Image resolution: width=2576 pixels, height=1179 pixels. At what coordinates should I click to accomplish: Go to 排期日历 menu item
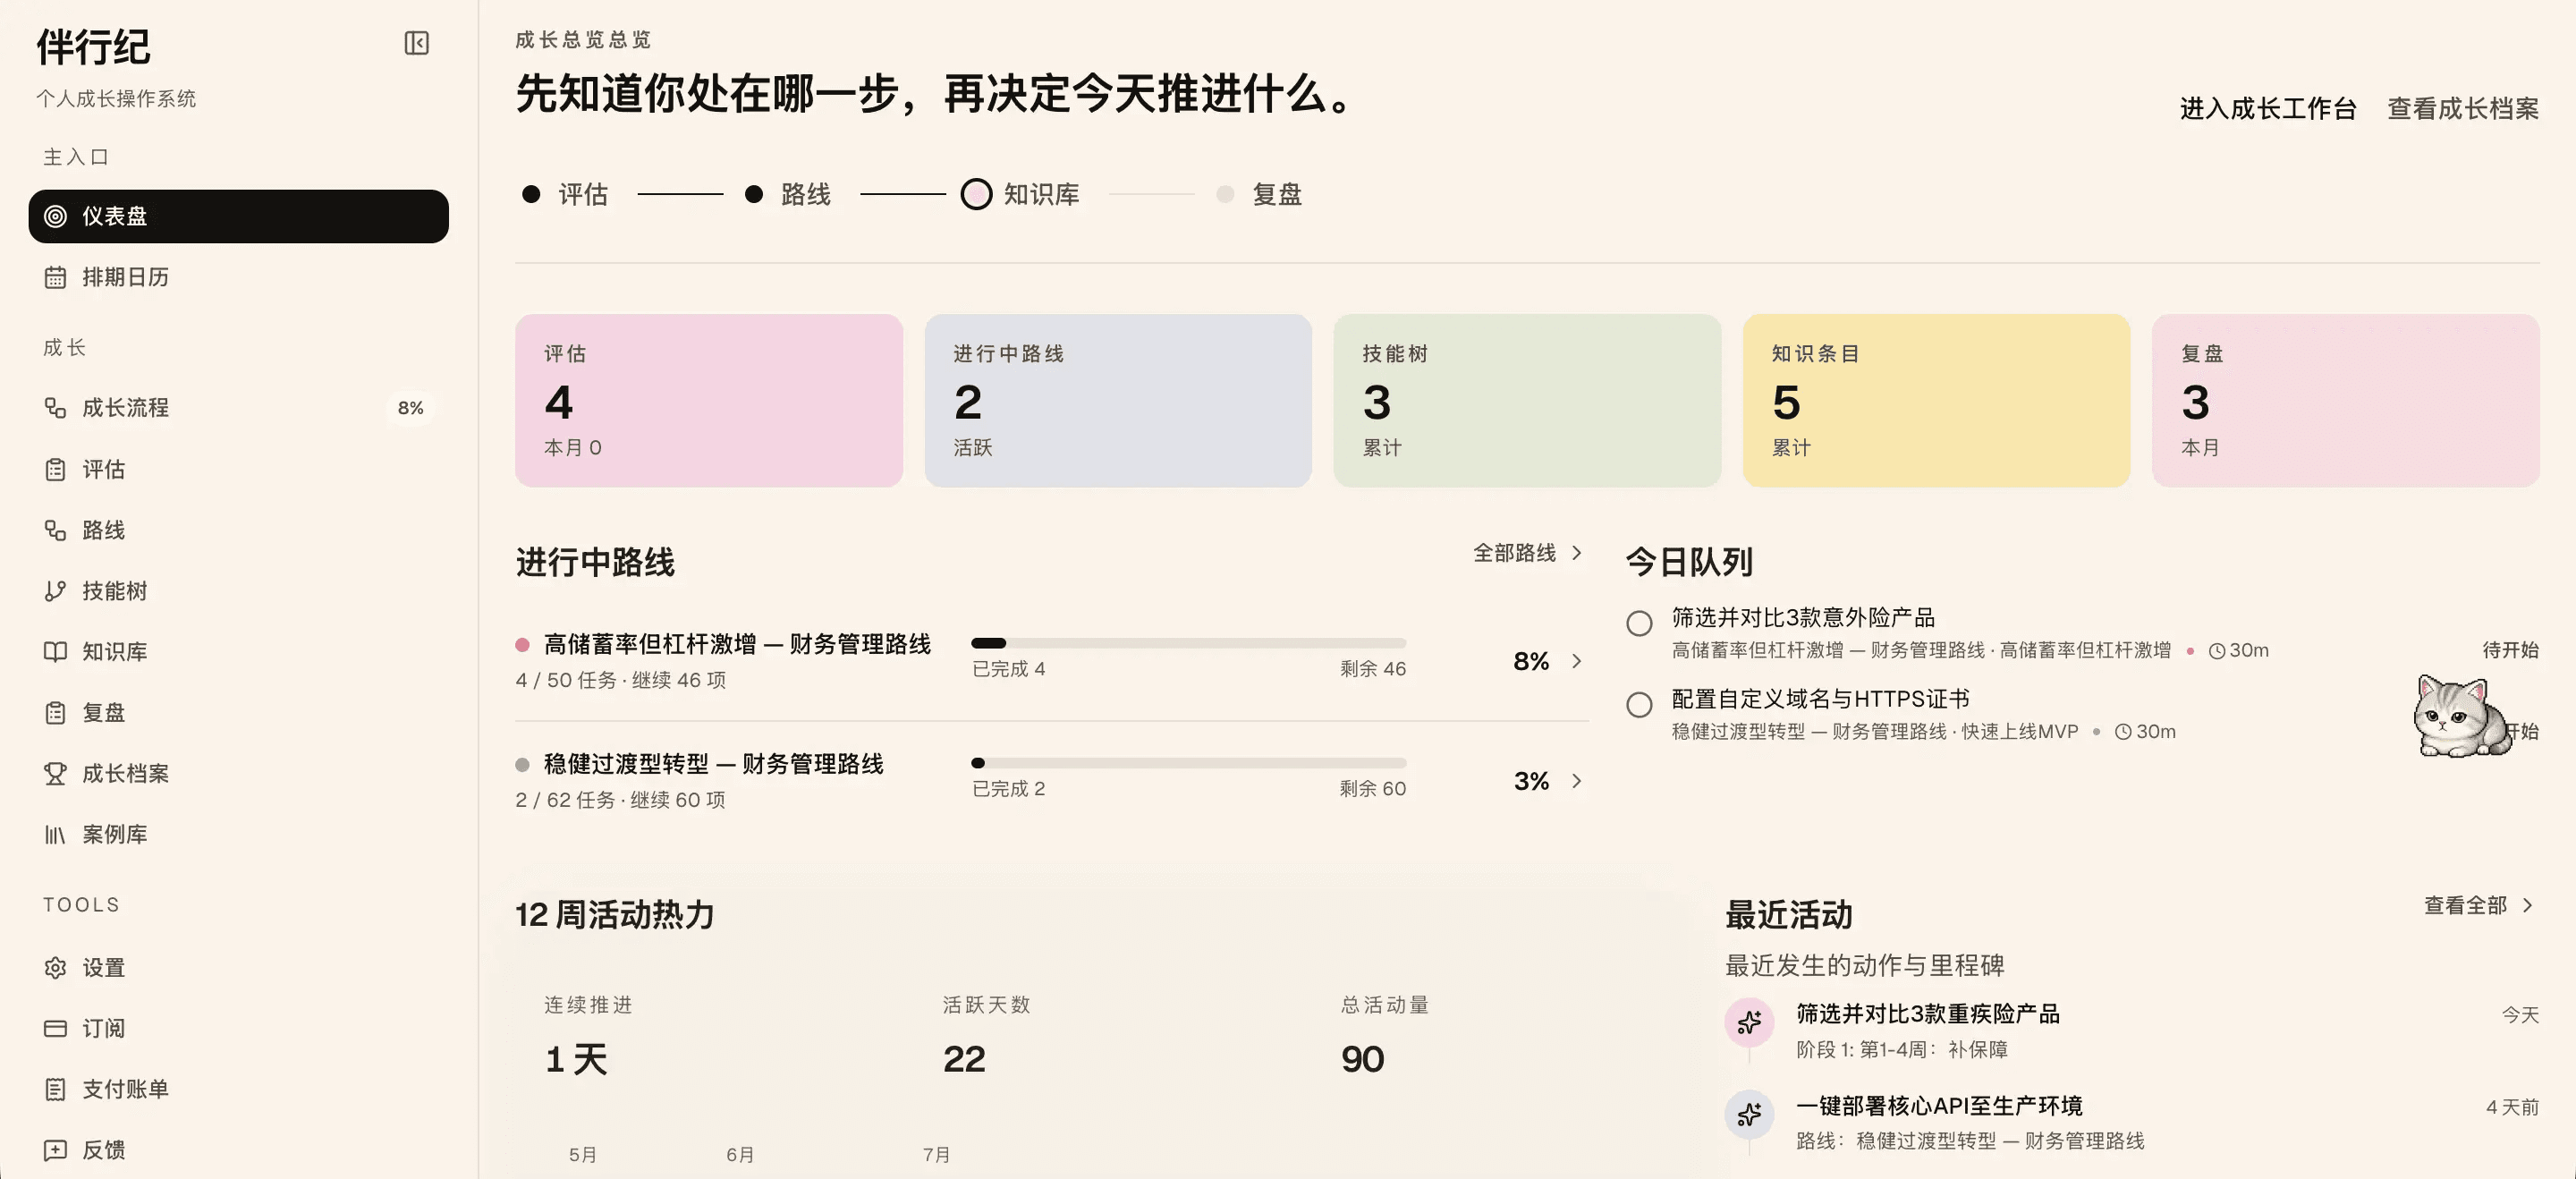(x=238, y=277)
